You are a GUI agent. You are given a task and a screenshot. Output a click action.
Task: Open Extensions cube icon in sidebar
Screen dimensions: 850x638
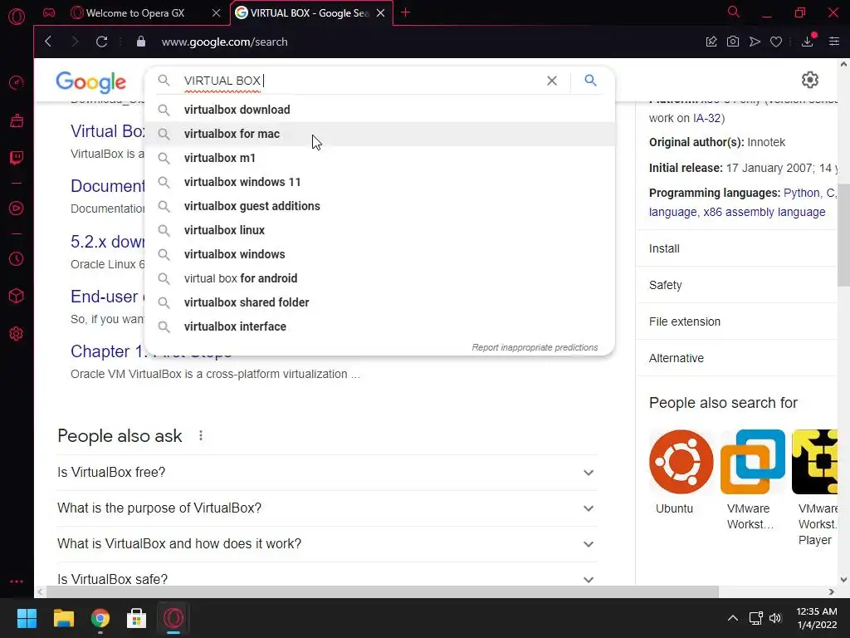17,297
